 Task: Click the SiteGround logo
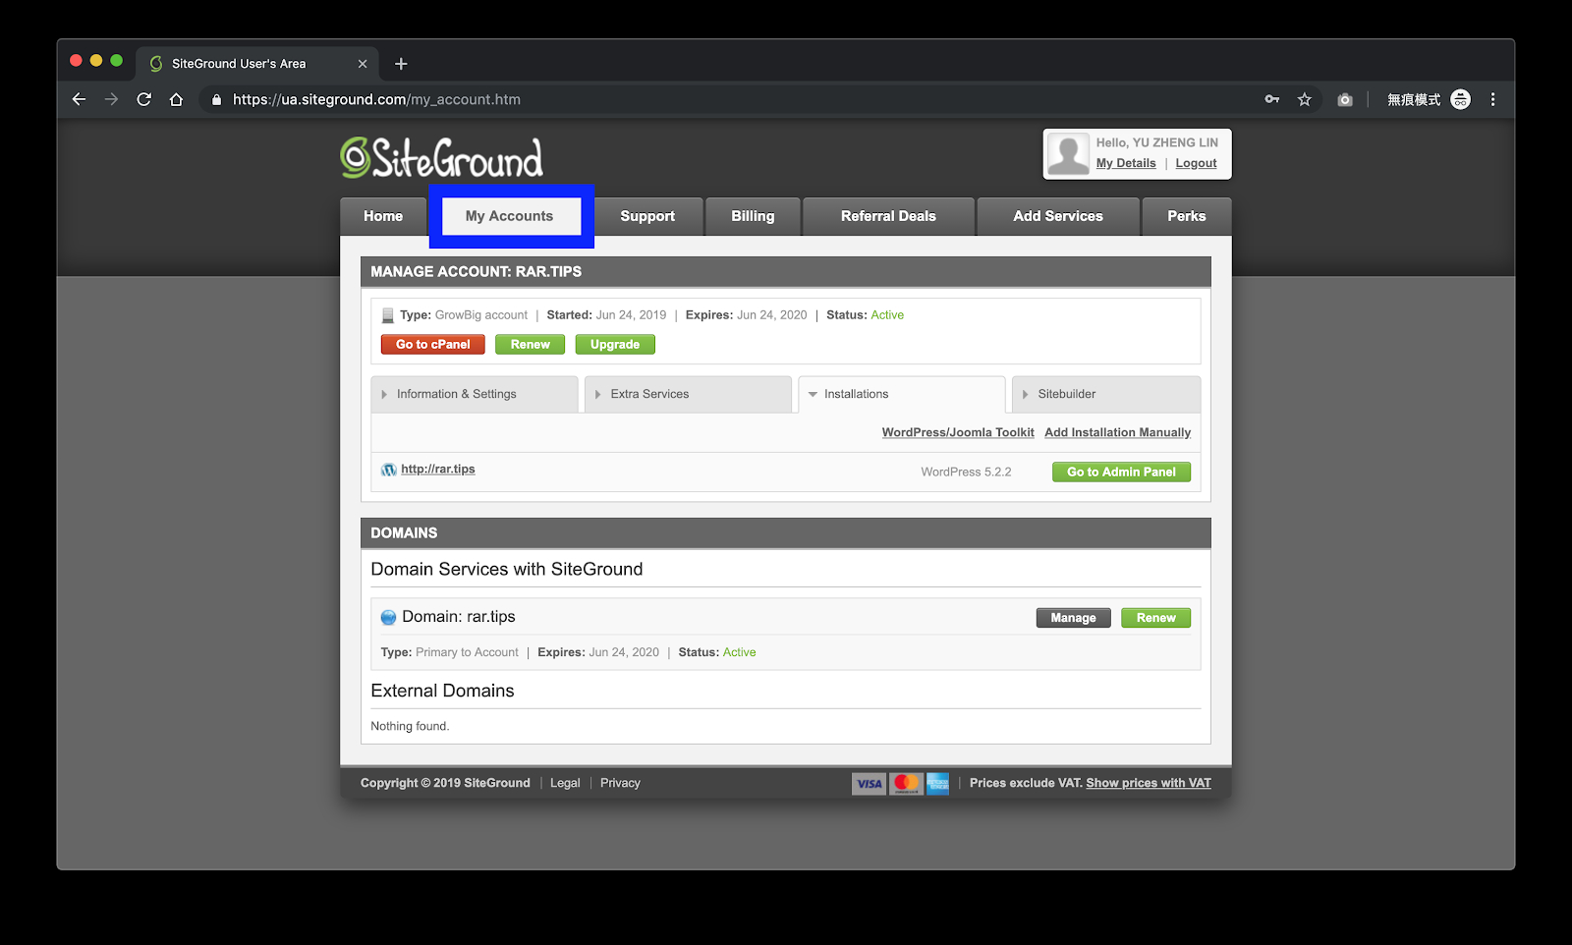coord(442,158)
